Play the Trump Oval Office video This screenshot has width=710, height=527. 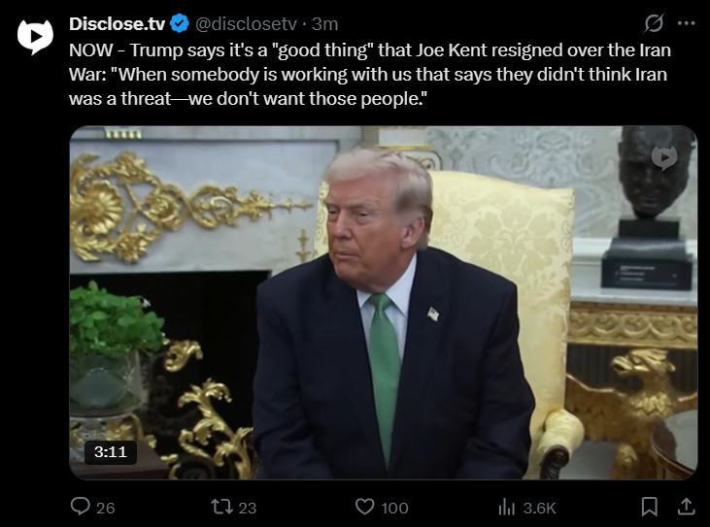383,303
